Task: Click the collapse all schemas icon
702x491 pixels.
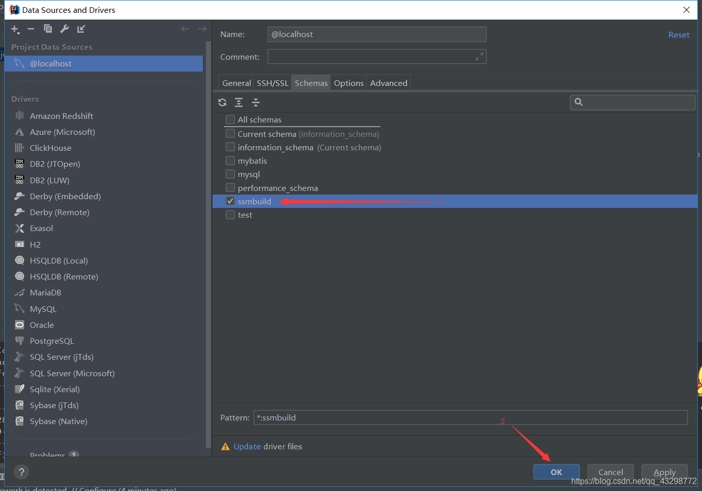Action: 256,102
